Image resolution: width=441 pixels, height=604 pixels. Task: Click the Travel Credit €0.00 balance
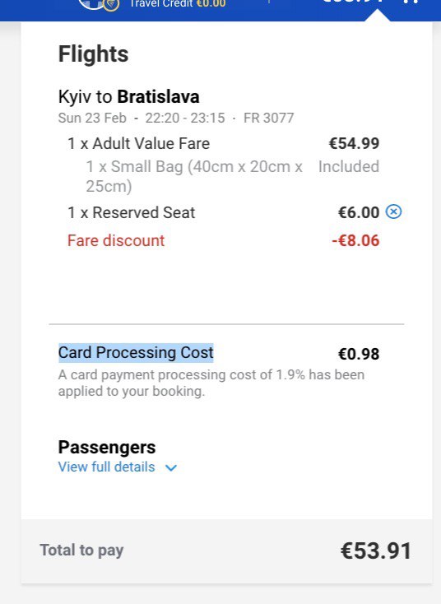tap(178, 4)
